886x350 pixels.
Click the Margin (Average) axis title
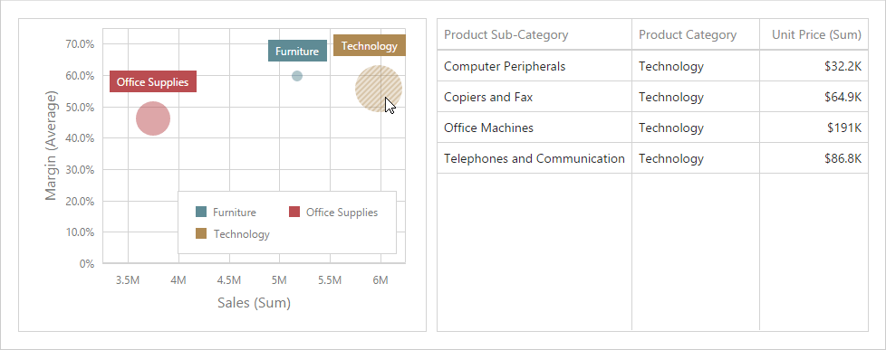pyautogui.click(x=52, y=145)
